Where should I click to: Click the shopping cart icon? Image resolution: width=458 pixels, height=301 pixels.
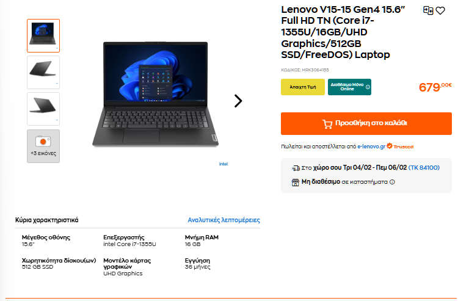pyautogui.click(x=327, y=124)
